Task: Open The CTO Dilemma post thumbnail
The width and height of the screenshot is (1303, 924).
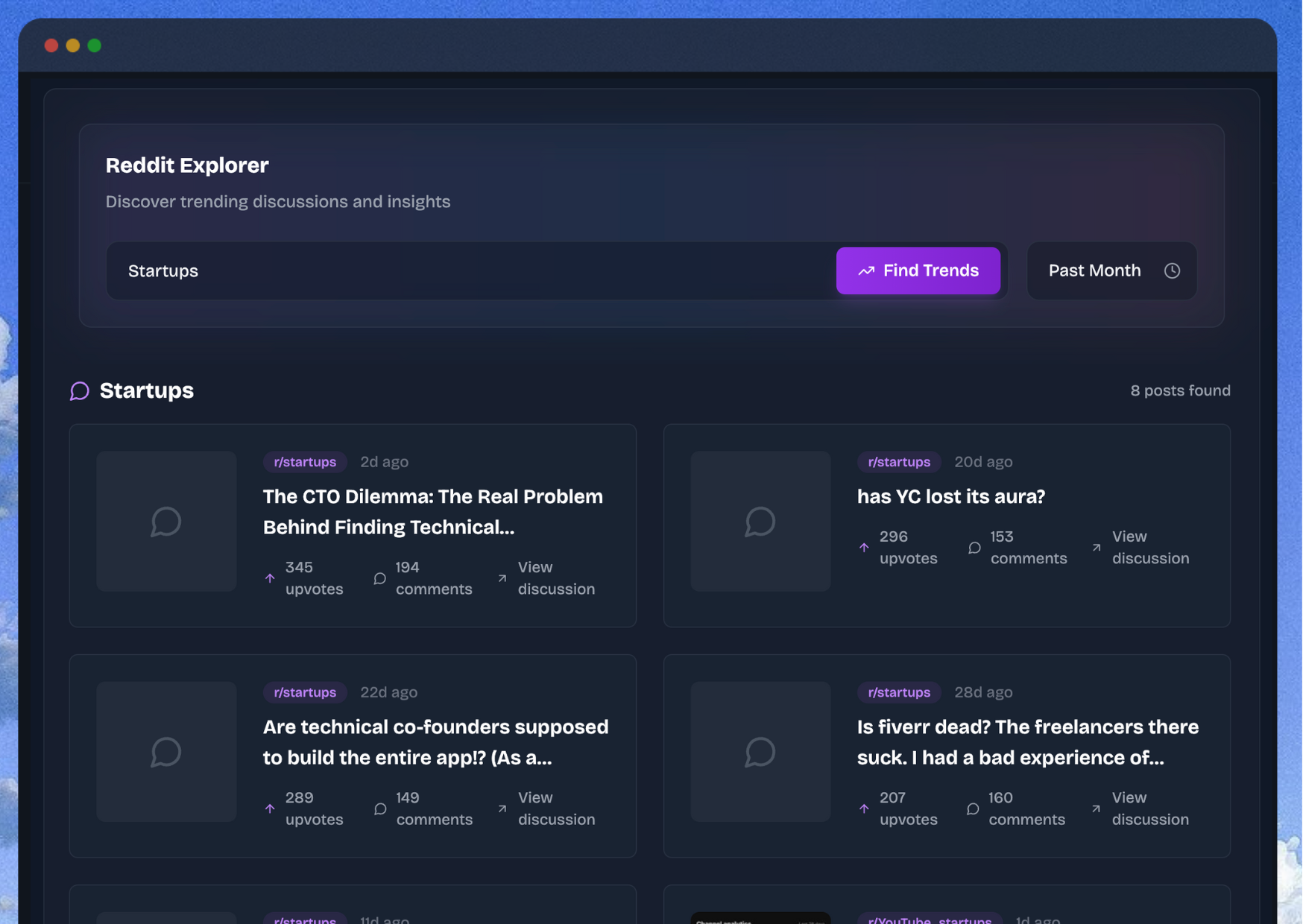Action: 166,521
